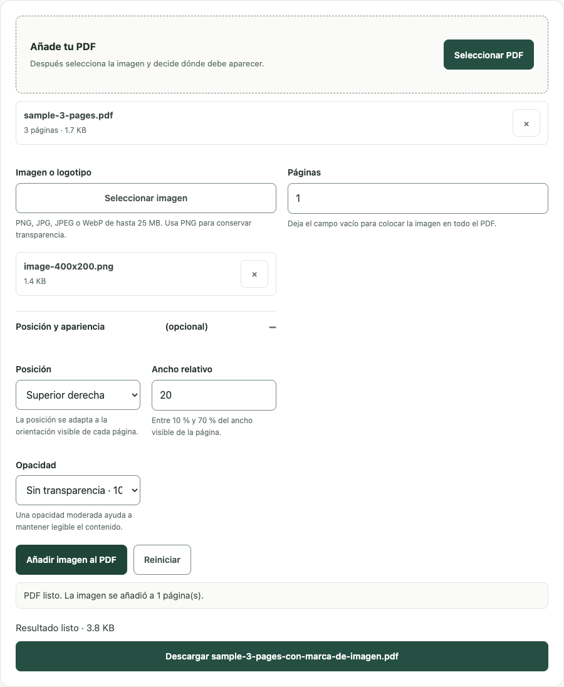Click Añadir imagen al PDF
Viewport: 564px width, 687px height.
point(71,560)
